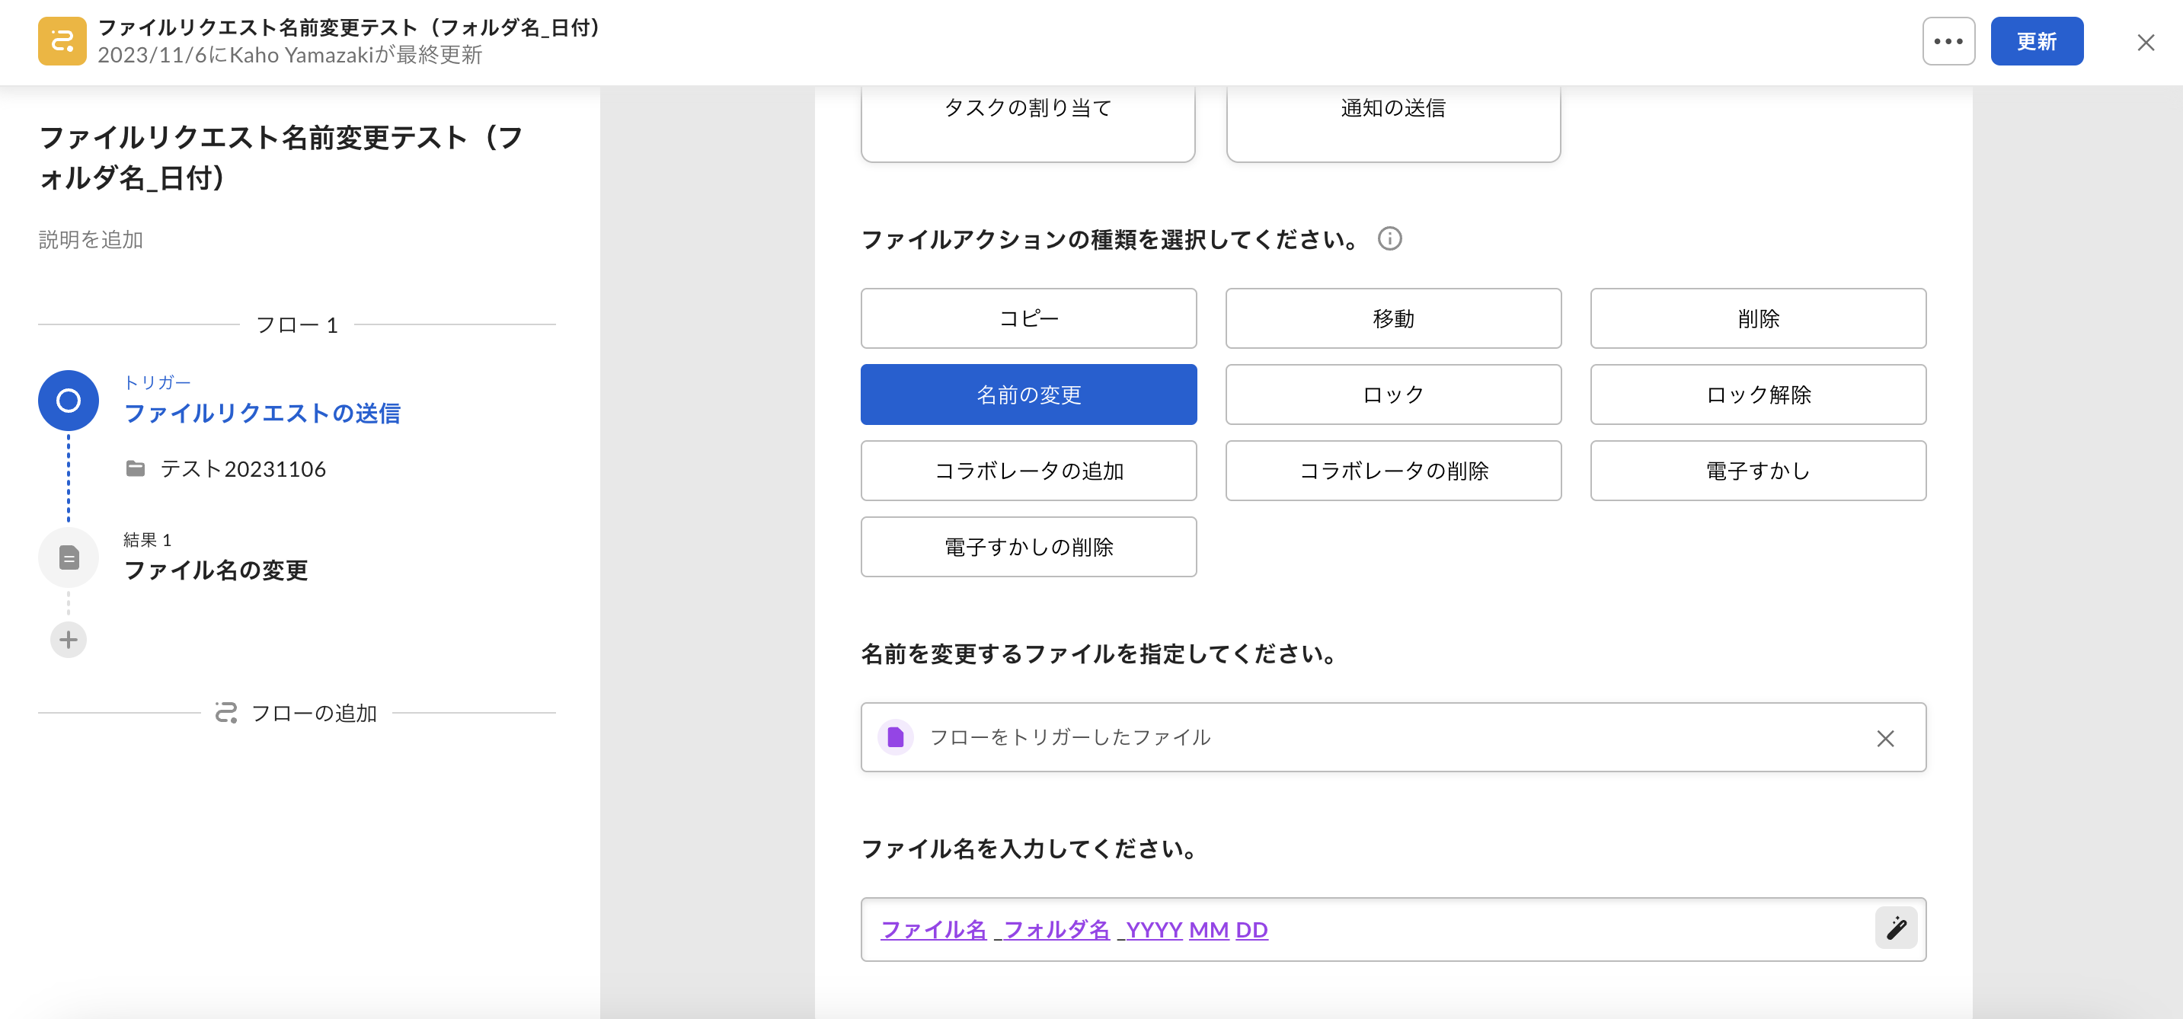2183x1019 pixels.
Task: Click the DD day variable token
Action: pos(1251,930)
